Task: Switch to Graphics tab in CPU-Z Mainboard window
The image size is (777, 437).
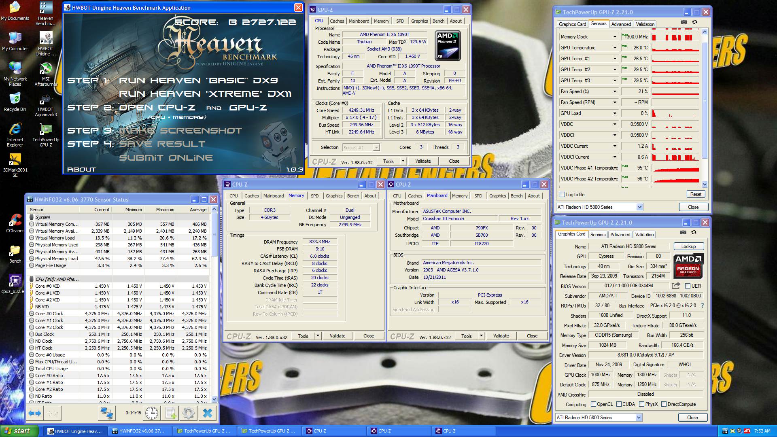Action: coord(497,196)
